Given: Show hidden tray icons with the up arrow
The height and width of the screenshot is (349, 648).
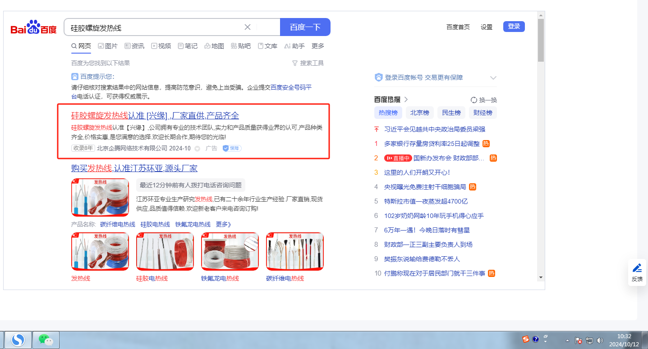Looking at the screenshot, I should pyautogui.click(x=568, y=341).
